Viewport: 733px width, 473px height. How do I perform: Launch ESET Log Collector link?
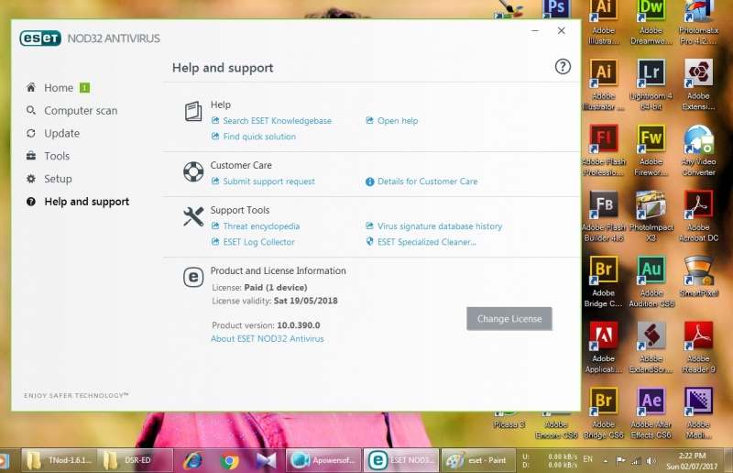pyautogui.click(x=258, y=242)
